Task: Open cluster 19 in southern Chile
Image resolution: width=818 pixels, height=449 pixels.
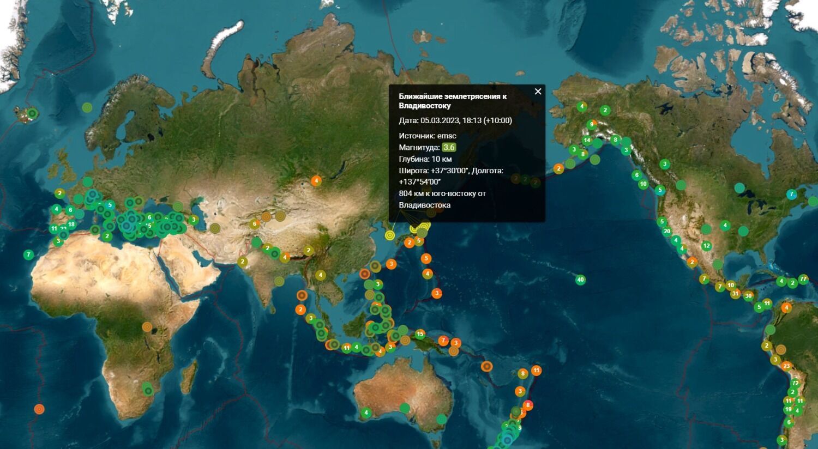Action: click(x=789, y=409)
